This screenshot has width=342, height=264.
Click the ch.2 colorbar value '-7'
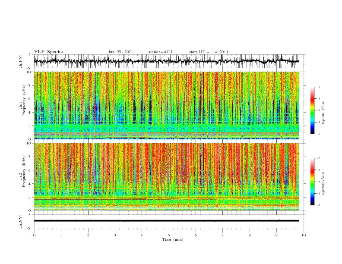(319, 205)
